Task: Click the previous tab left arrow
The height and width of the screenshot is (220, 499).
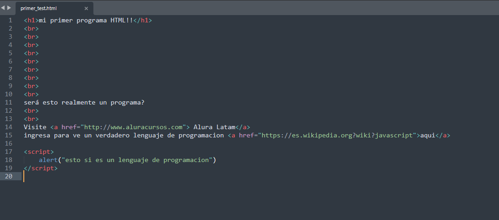Action: click(x=3, y=8)
